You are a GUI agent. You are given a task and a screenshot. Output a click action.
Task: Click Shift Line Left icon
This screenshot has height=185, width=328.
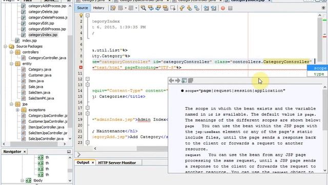pos(206,8)
